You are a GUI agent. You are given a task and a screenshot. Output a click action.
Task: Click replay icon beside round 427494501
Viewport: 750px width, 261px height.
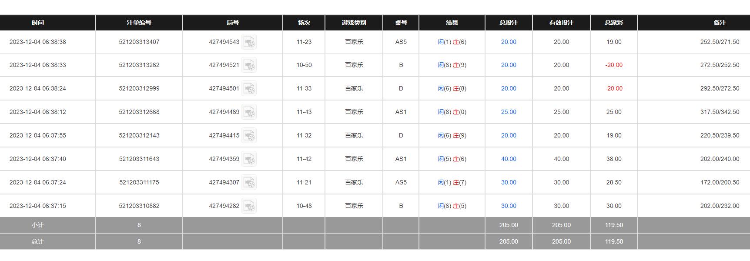pyautogui.click(x=249, y=89)
